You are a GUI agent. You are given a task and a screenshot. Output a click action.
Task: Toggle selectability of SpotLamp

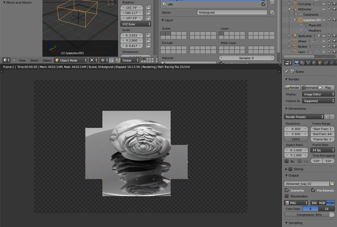[x=329, y=36]
